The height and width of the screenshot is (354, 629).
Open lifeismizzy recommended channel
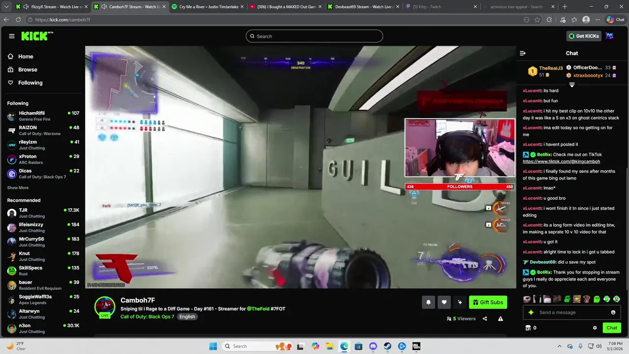click(43, 227)
